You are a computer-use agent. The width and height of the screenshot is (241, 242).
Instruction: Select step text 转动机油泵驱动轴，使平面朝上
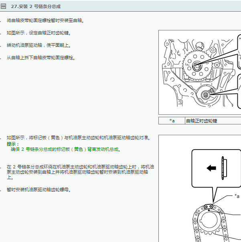(x=38, y=45)
